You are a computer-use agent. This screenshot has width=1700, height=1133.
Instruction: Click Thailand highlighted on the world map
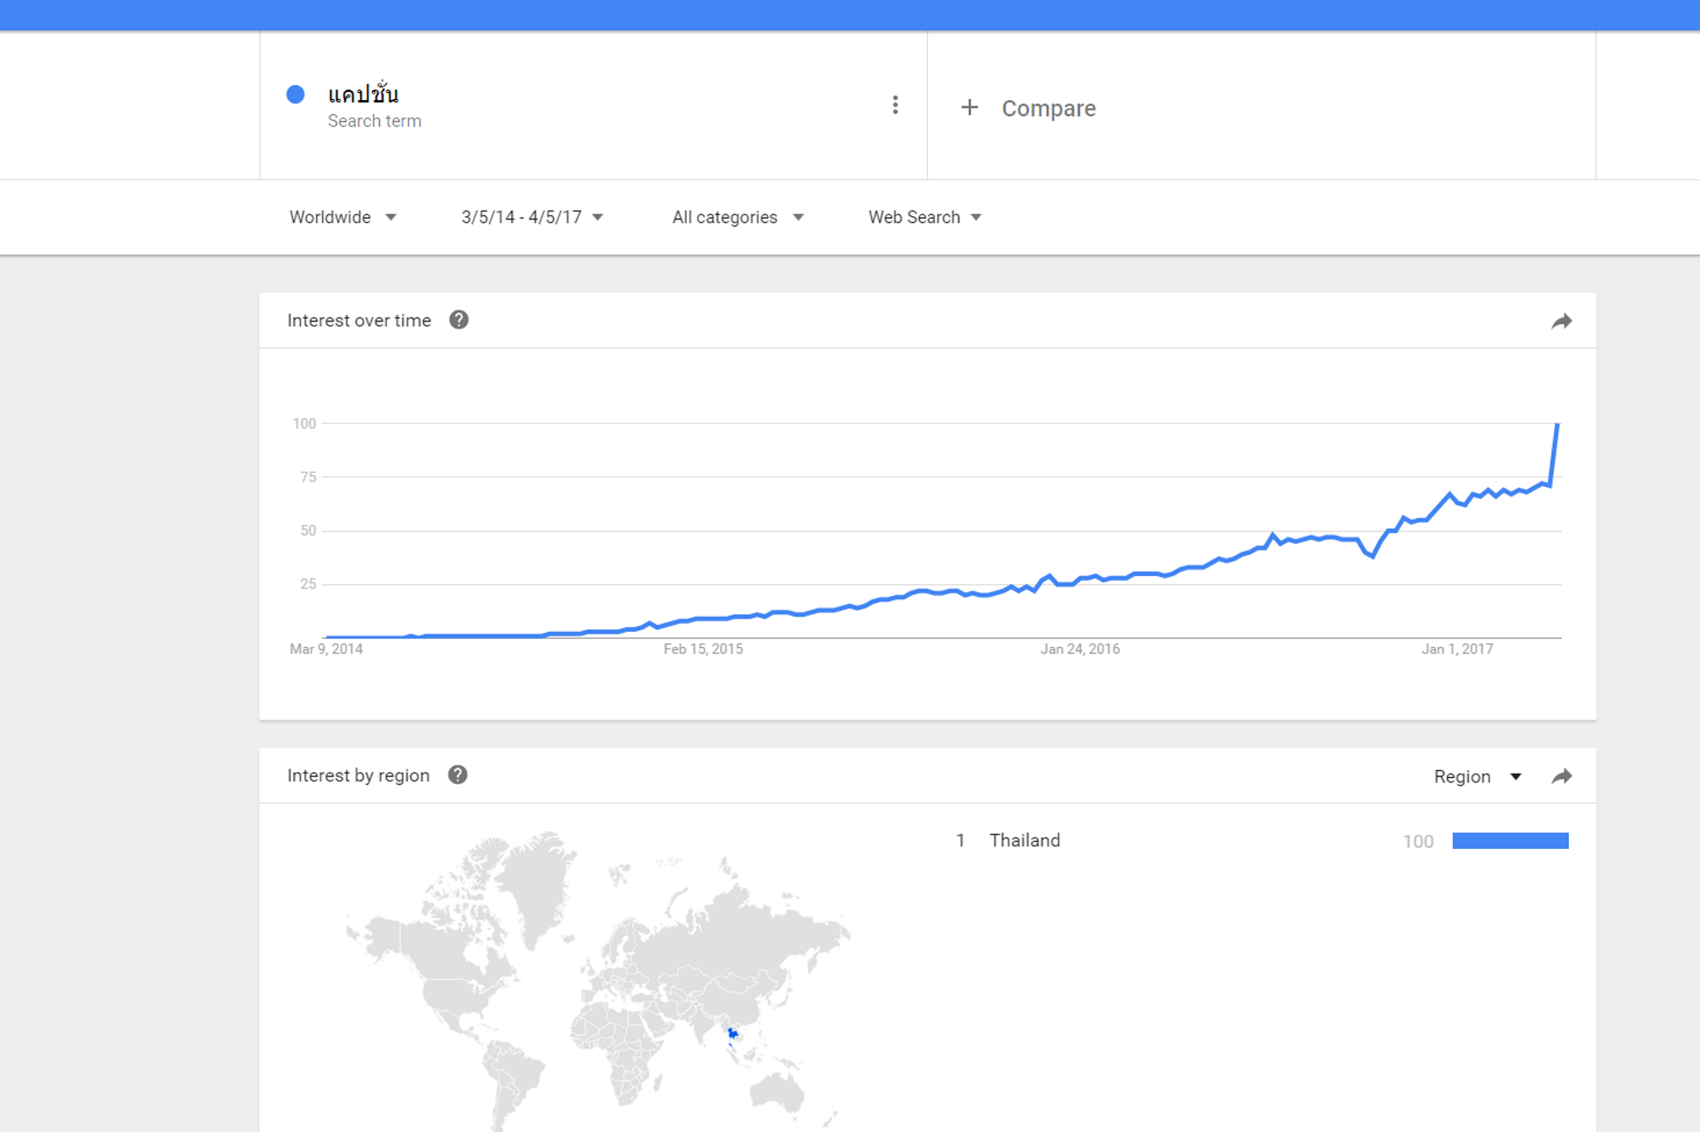tap(732, 1034)
